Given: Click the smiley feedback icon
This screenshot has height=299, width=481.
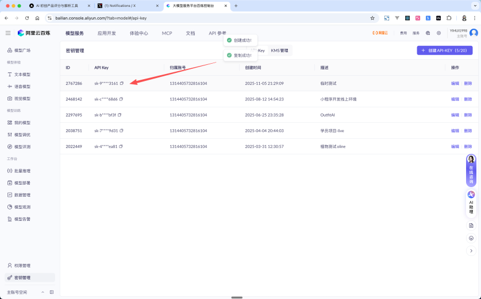Looking at the screenshot, I should [x=471, y=238].
